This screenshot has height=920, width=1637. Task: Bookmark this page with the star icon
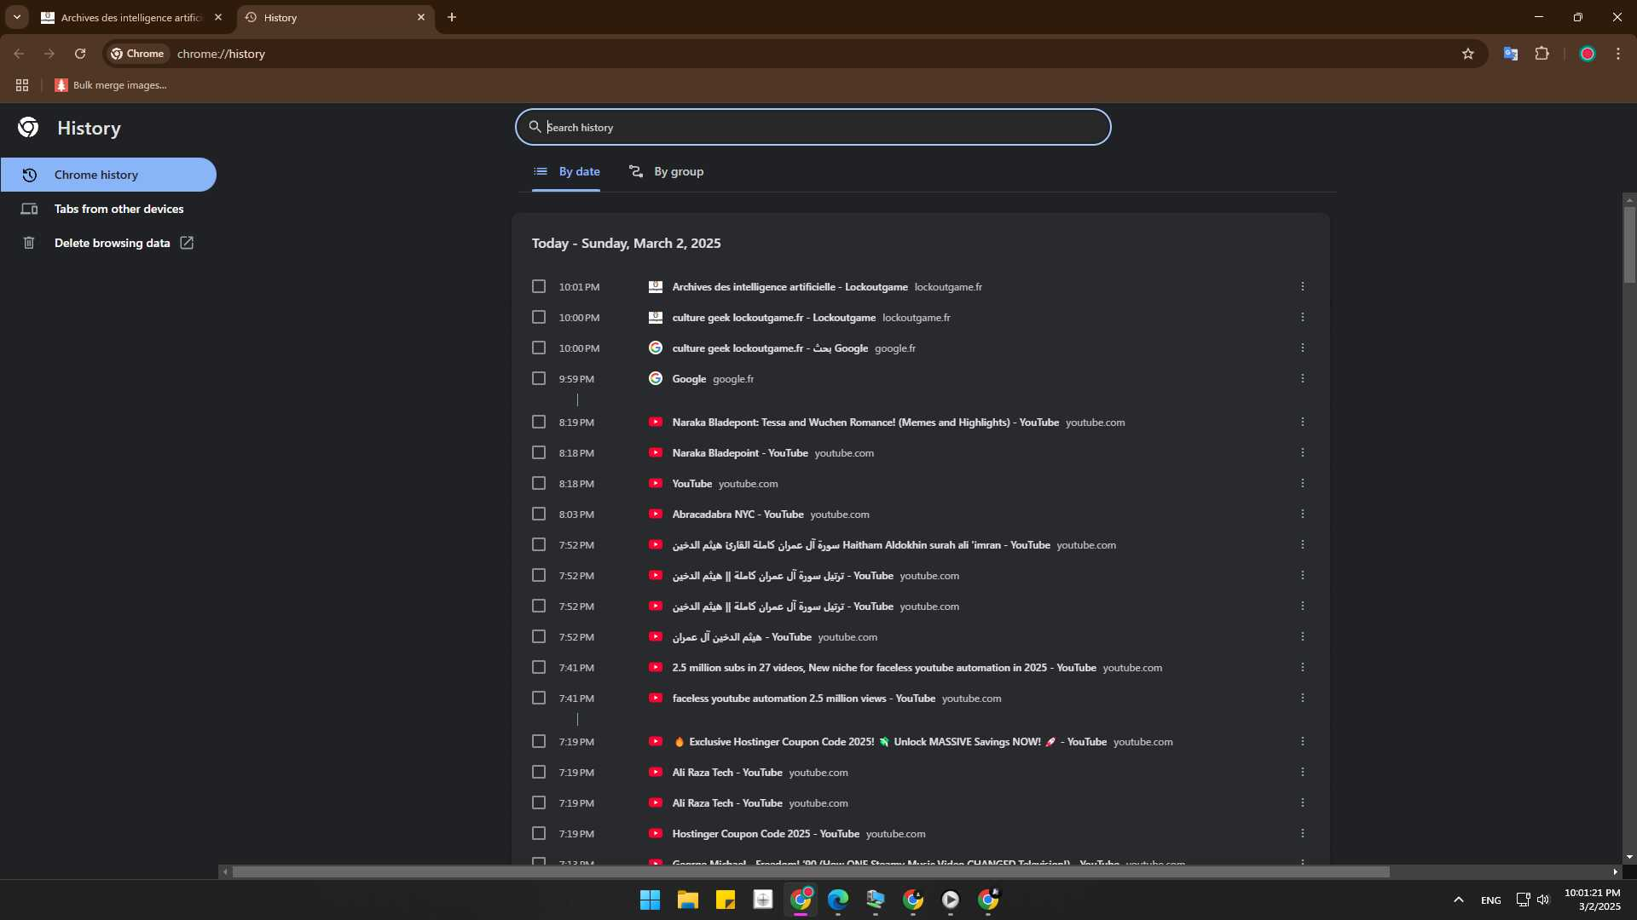[x=1468, y=54]
